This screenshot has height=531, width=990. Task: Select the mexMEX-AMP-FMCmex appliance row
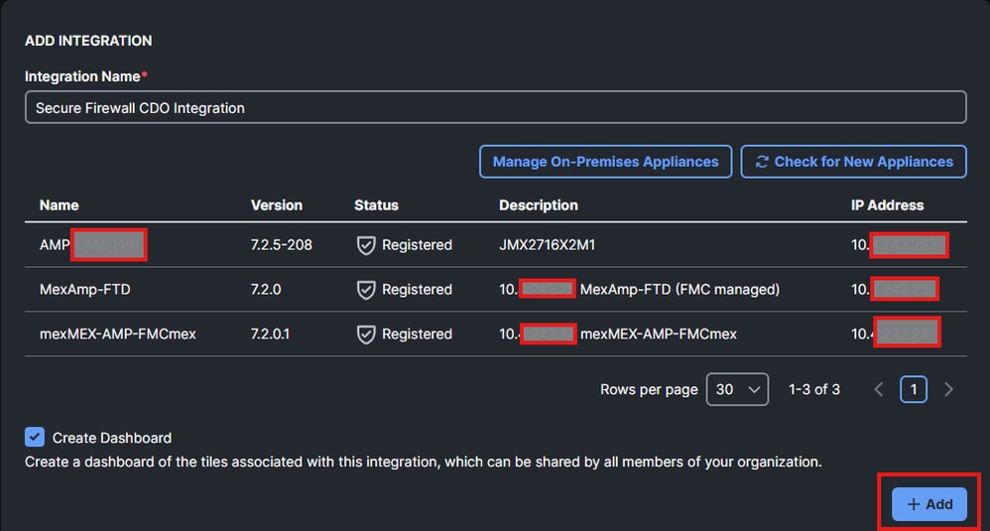[117, 334]
